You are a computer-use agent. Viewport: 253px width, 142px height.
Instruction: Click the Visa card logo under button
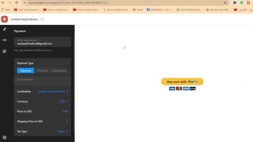[172, 88]
